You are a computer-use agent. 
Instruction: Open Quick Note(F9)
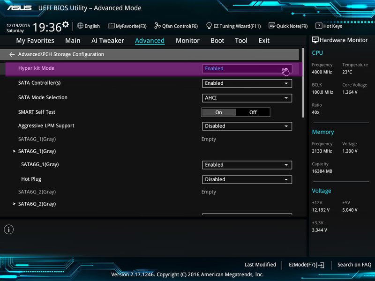[x=288, y=26]
